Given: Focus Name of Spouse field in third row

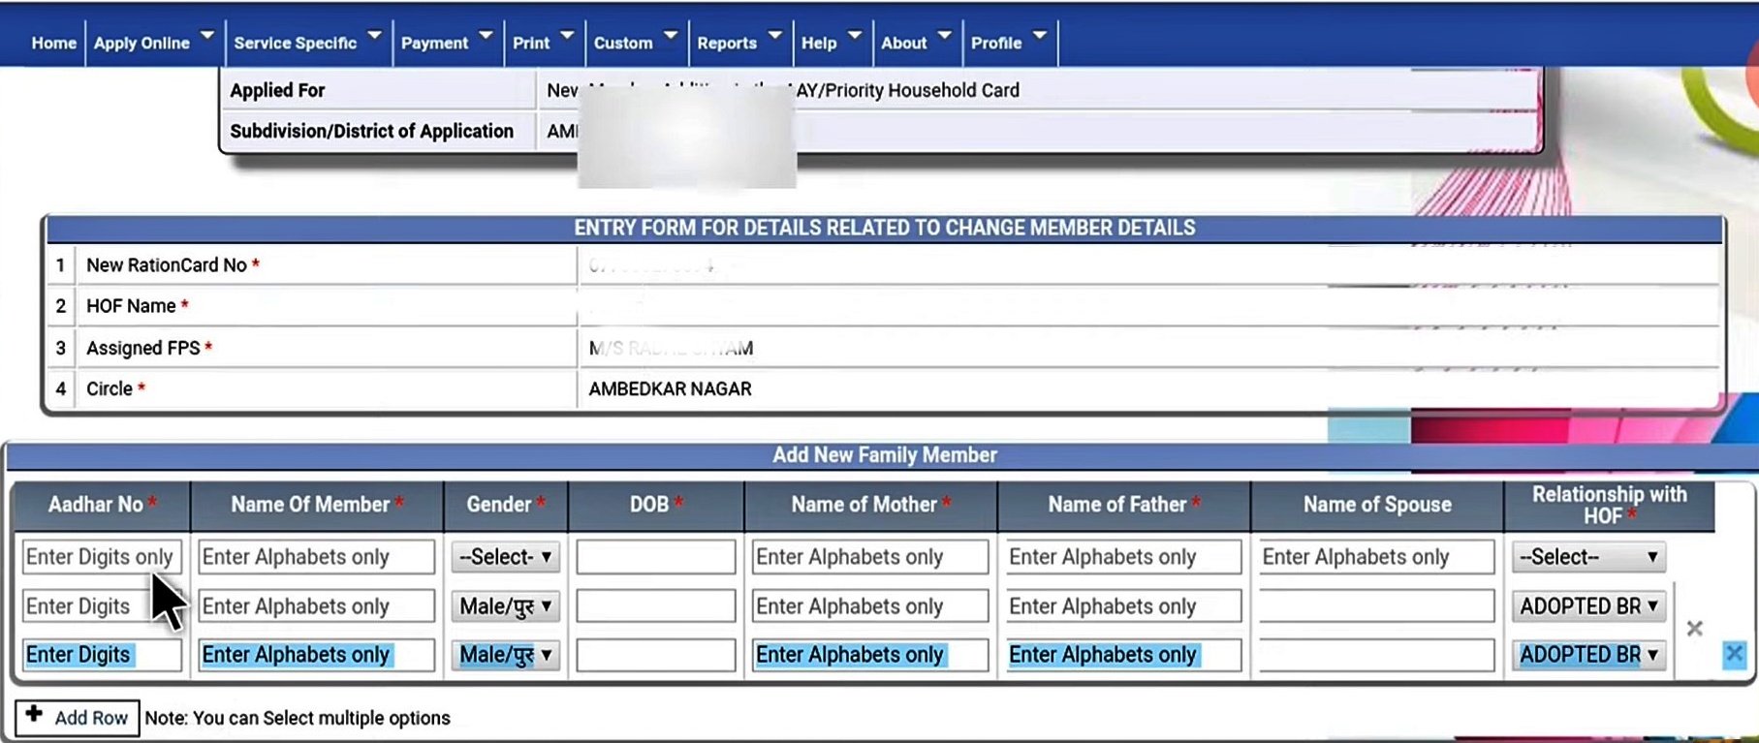Looking at the screenshot, I should point(1376,655).
